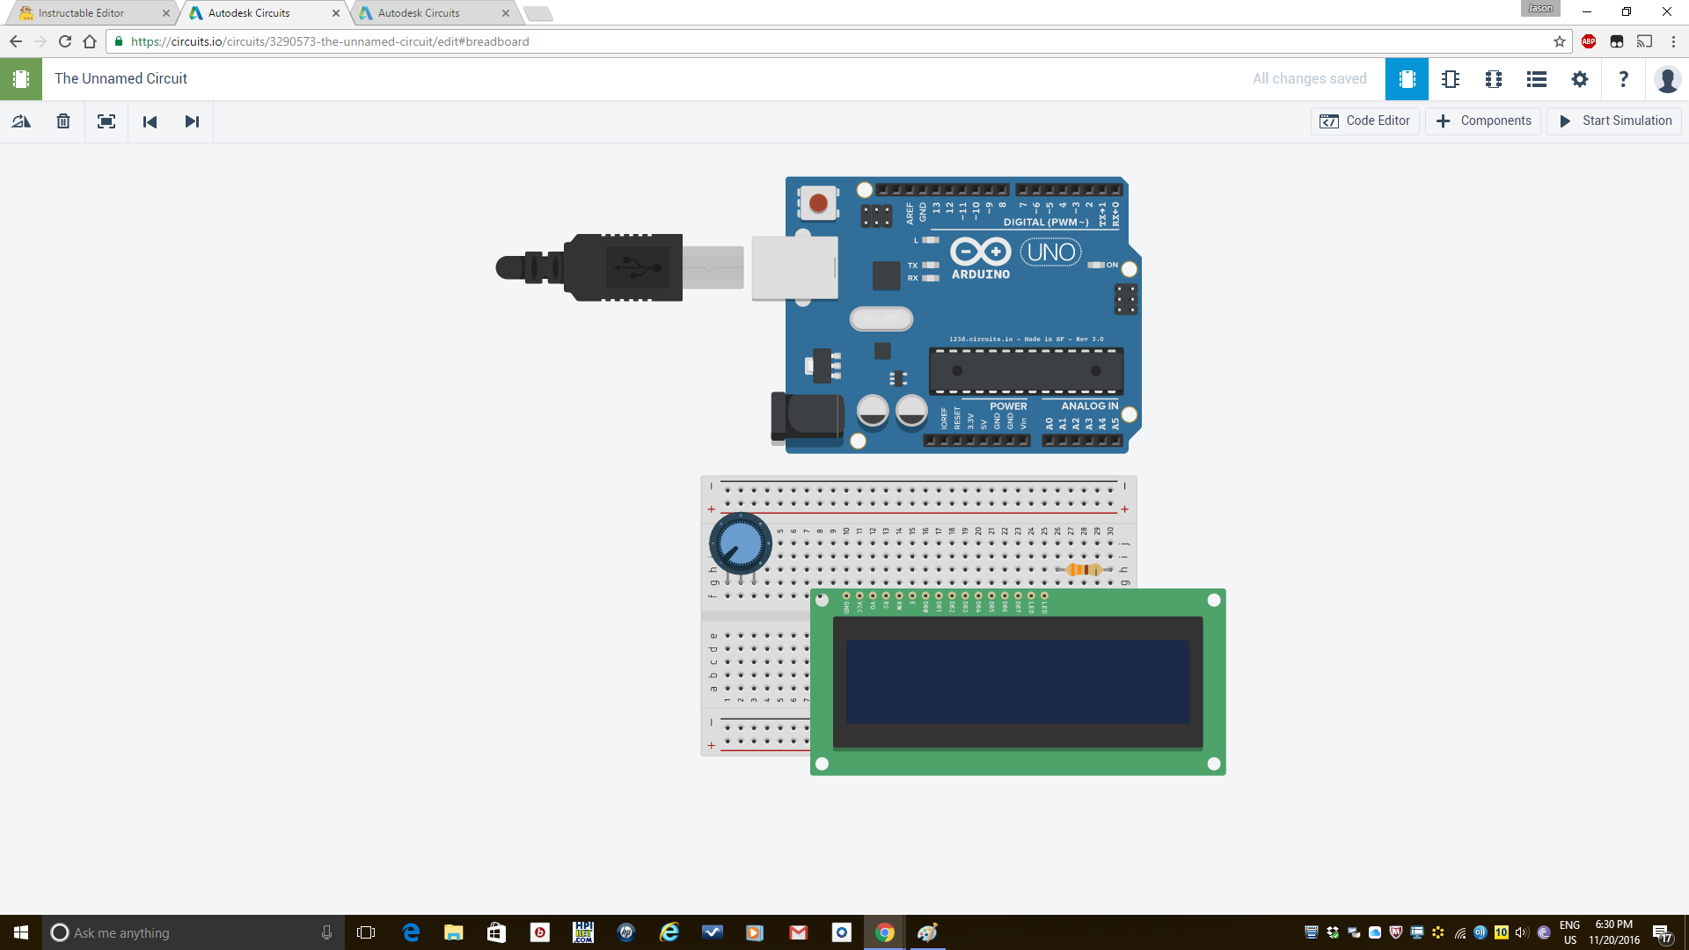
Task: Click the potentiometer knob on breadboard
Action: [740, 544]
